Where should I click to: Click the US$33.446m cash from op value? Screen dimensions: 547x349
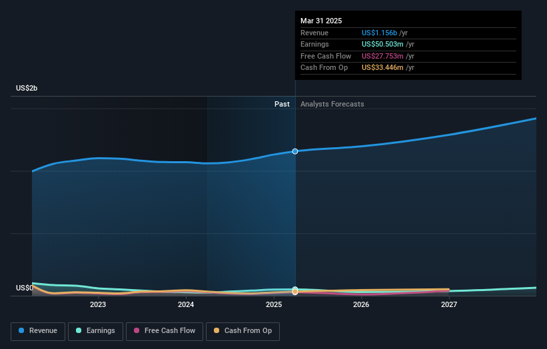[382, 68]
